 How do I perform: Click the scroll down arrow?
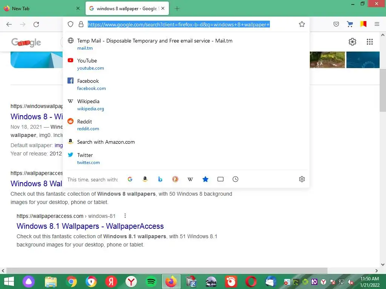click(383, 265)
